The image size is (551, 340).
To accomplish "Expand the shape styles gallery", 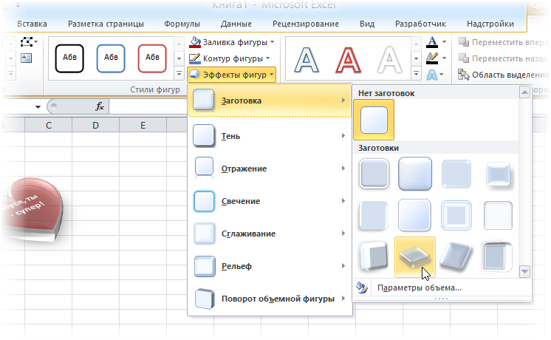I will tap(179, 73).
